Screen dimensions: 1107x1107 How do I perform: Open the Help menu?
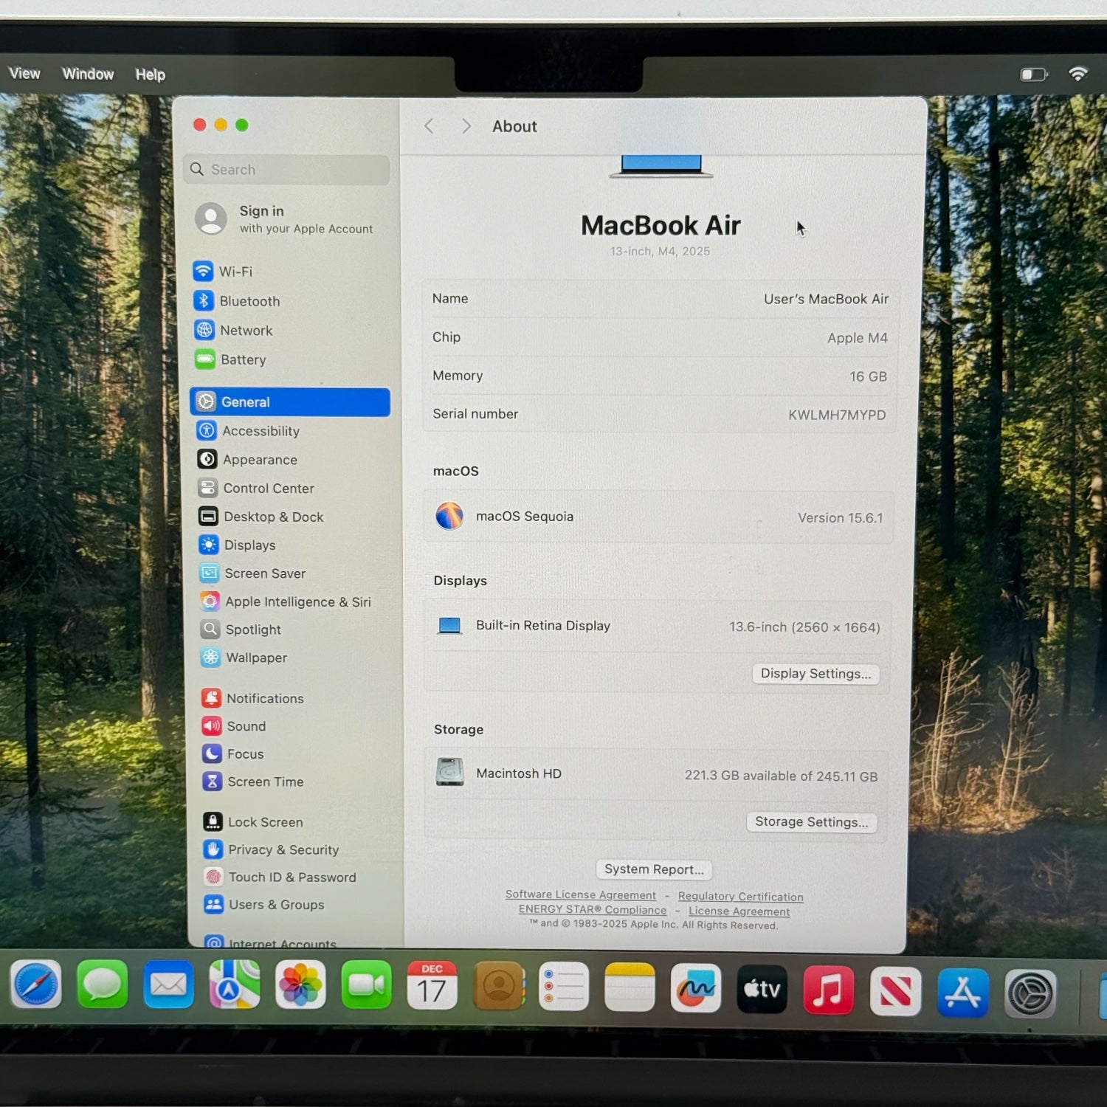tap(150, 75)
